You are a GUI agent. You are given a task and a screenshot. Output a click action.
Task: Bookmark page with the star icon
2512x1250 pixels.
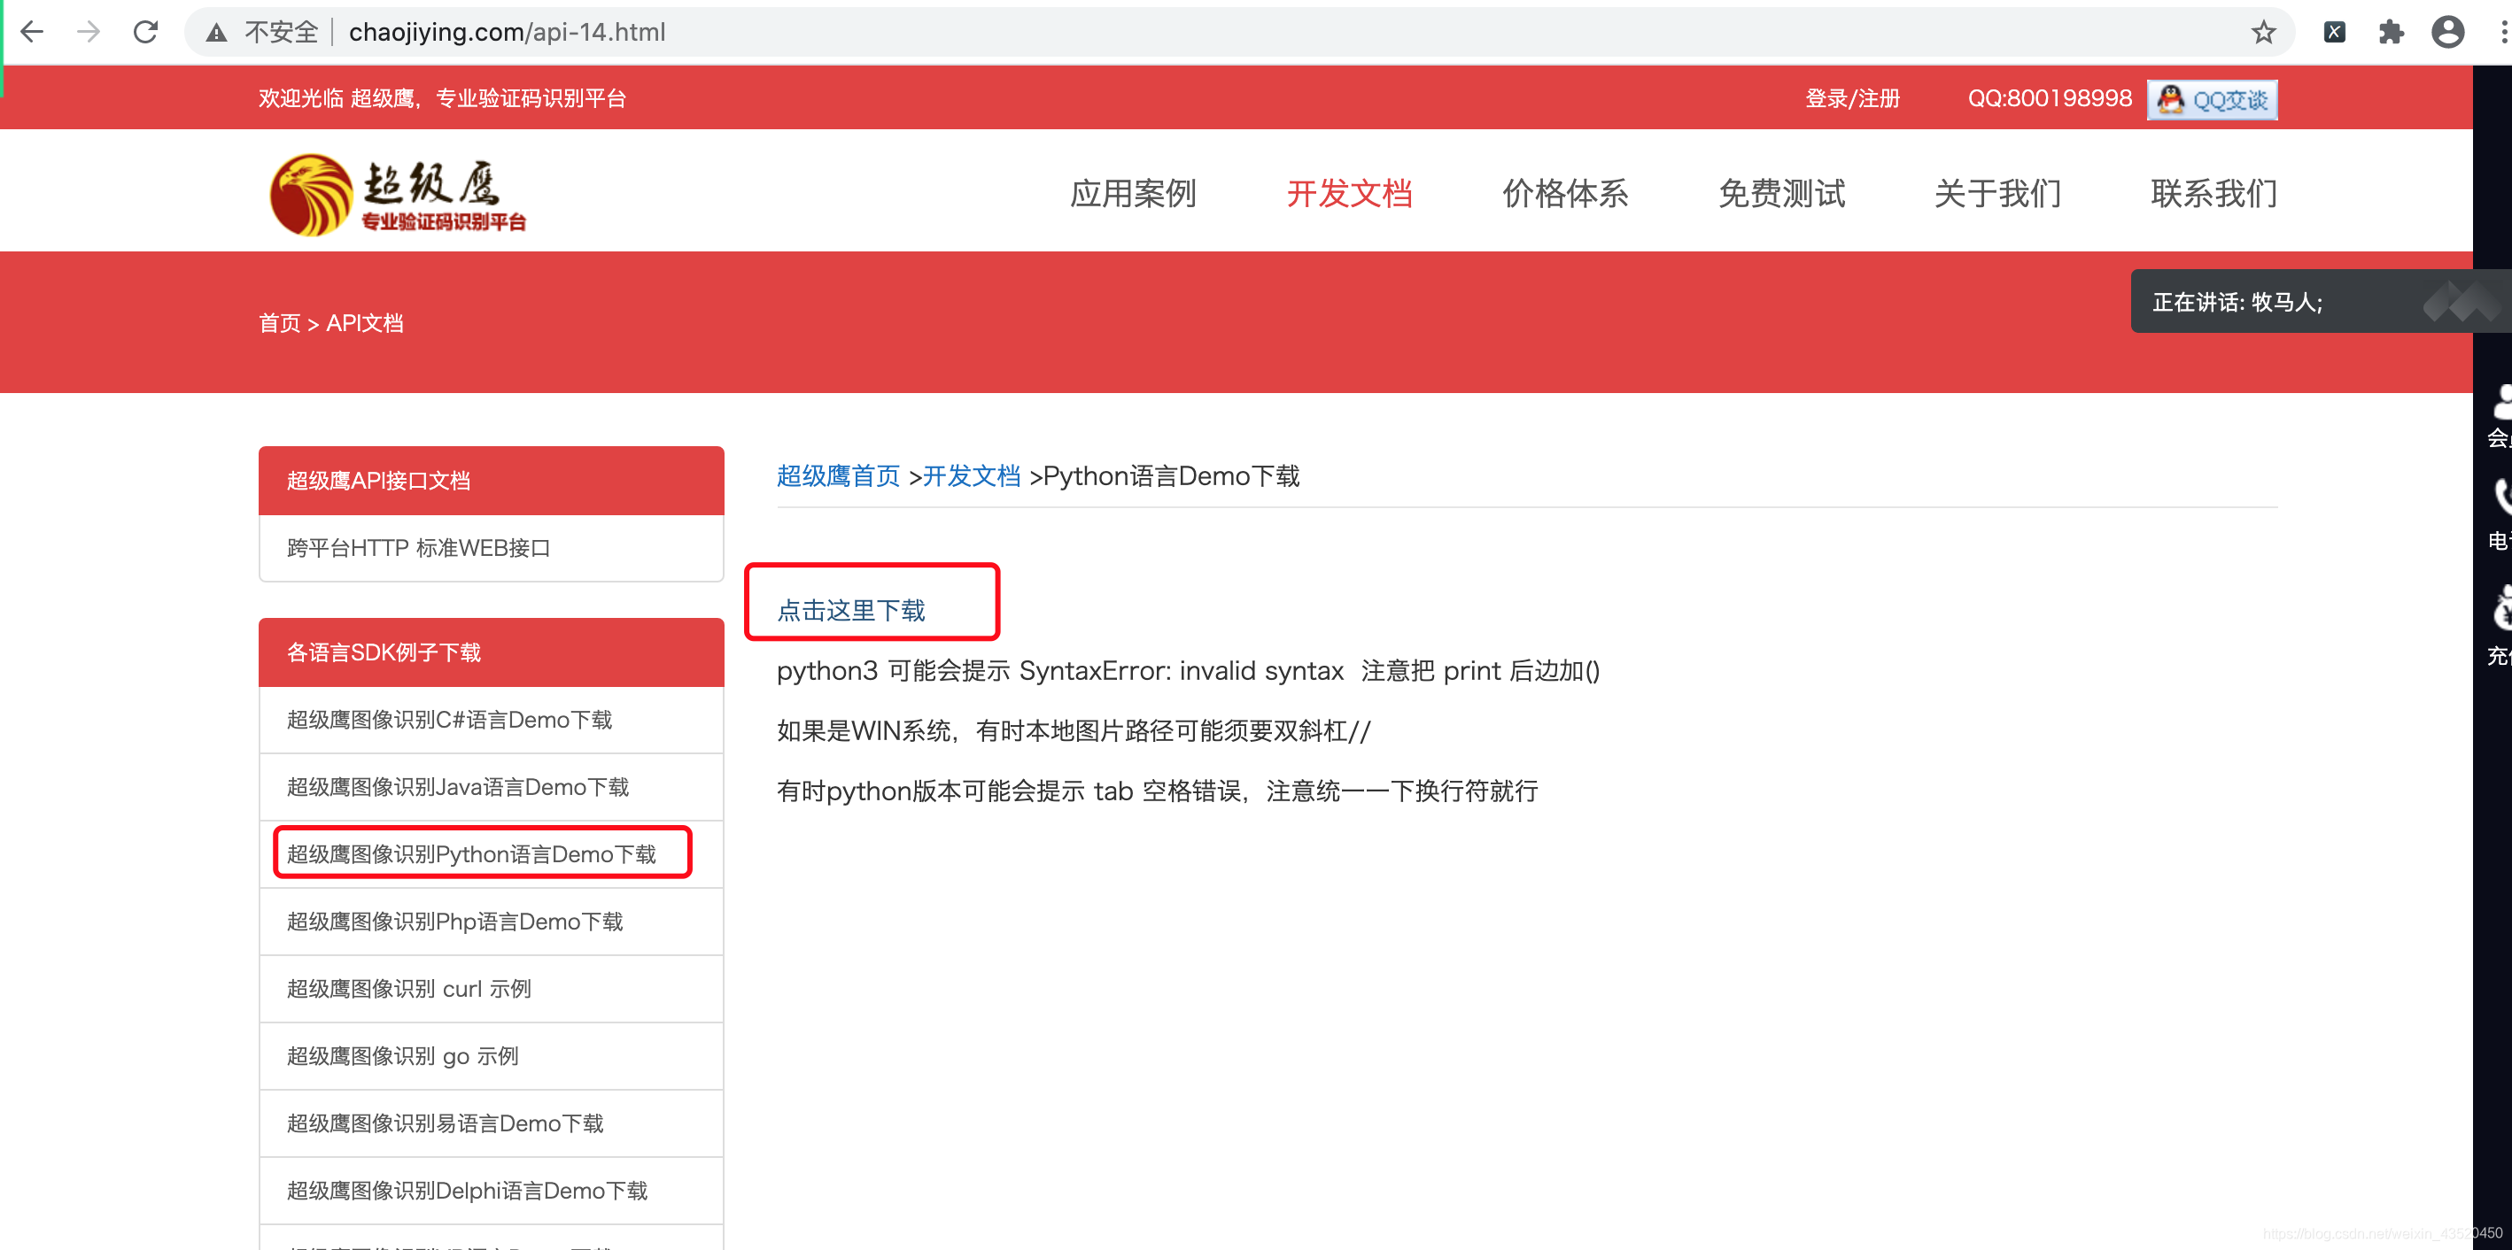click(2262, 32)
